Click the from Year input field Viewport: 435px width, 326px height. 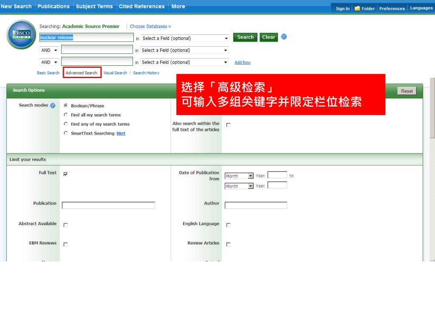pos(277,175)
